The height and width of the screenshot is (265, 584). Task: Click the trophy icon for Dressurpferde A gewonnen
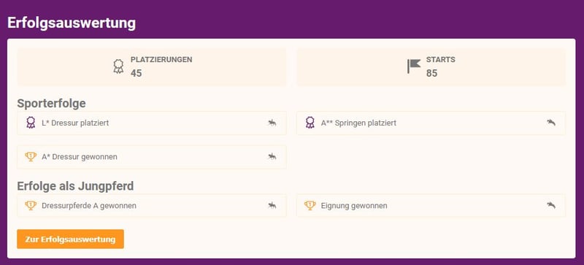31,205
